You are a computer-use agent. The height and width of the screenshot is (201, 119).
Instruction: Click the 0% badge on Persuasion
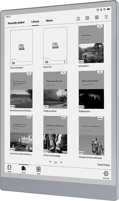[x=100, y=26]
